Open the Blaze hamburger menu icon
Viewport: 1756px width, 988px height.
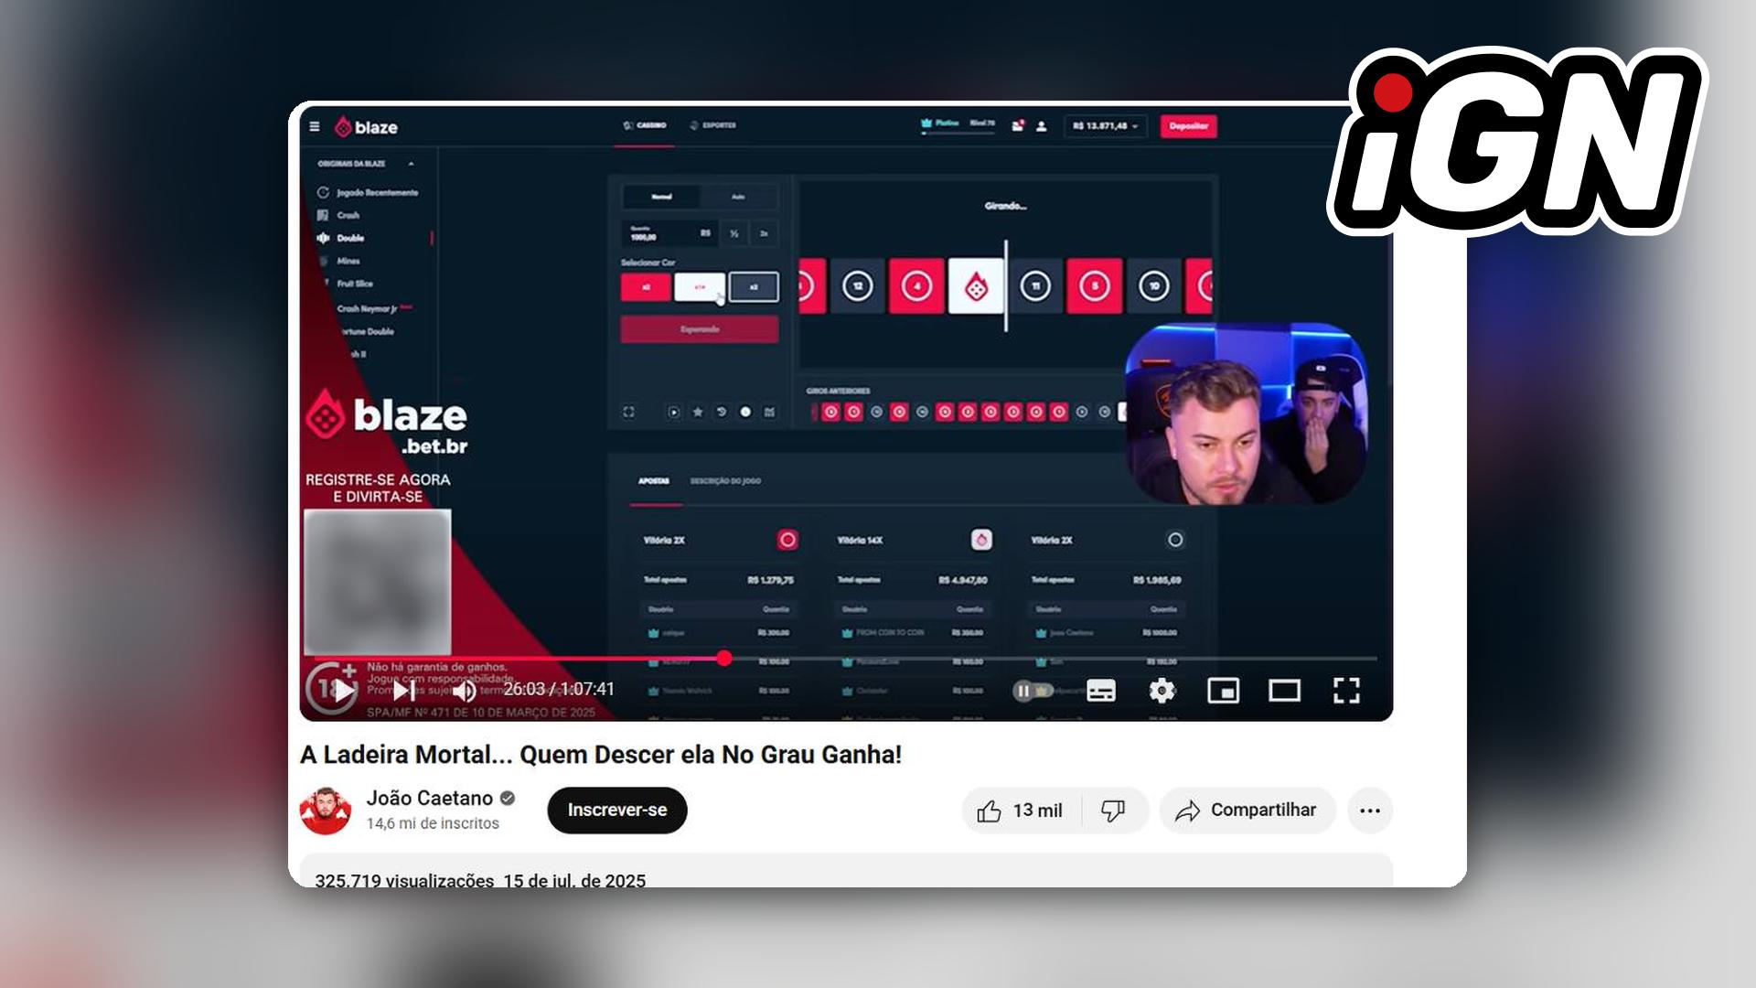[315, 127]
